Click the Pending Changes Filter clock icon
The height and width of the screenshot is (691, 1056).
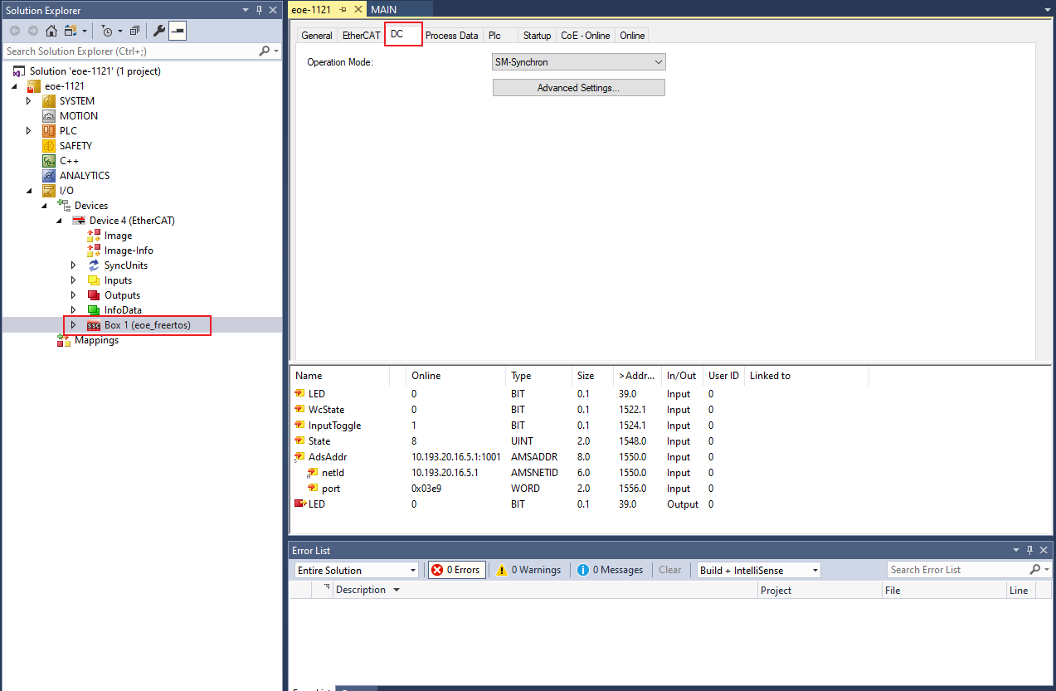(x=107, y=31)
